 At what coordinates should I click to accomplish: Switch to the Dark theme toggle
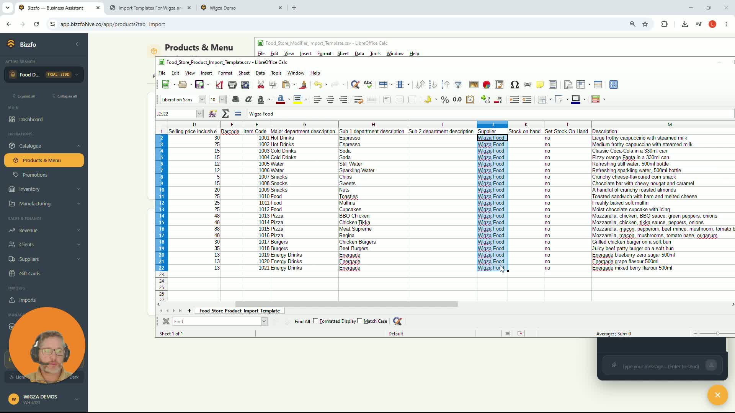point(74,377)
